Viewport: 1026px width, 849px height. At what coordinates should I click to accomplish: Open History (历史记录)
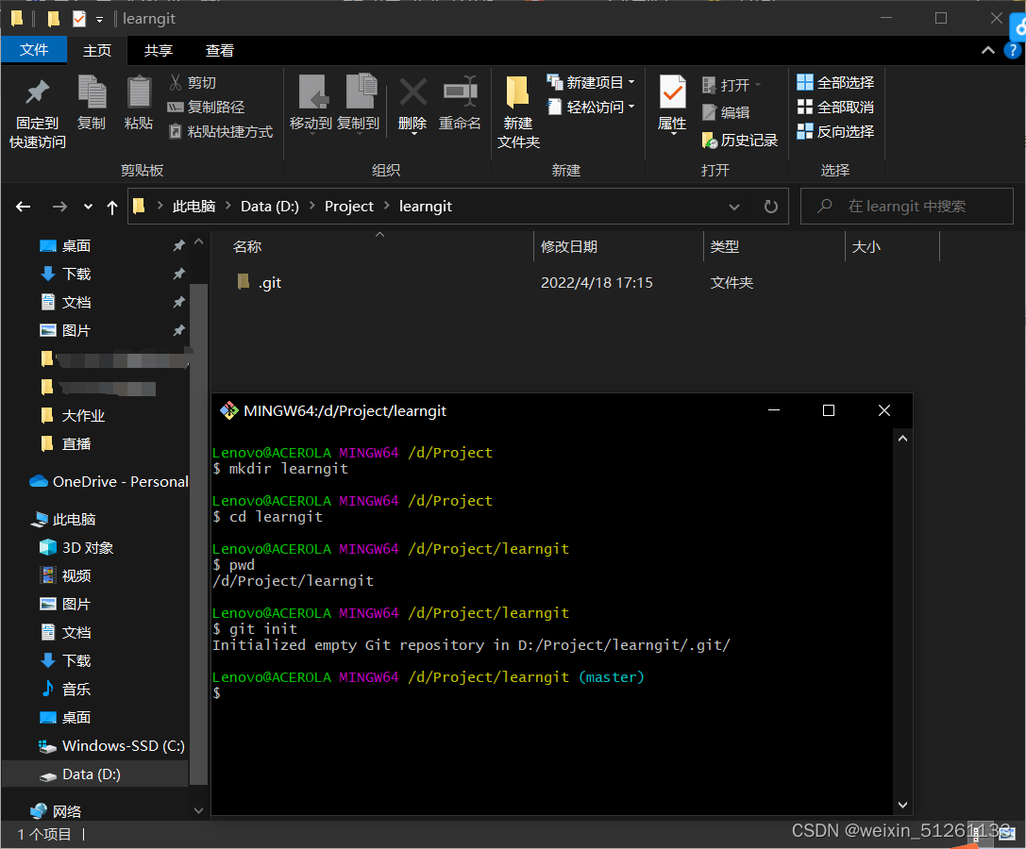tap(739, 140)
